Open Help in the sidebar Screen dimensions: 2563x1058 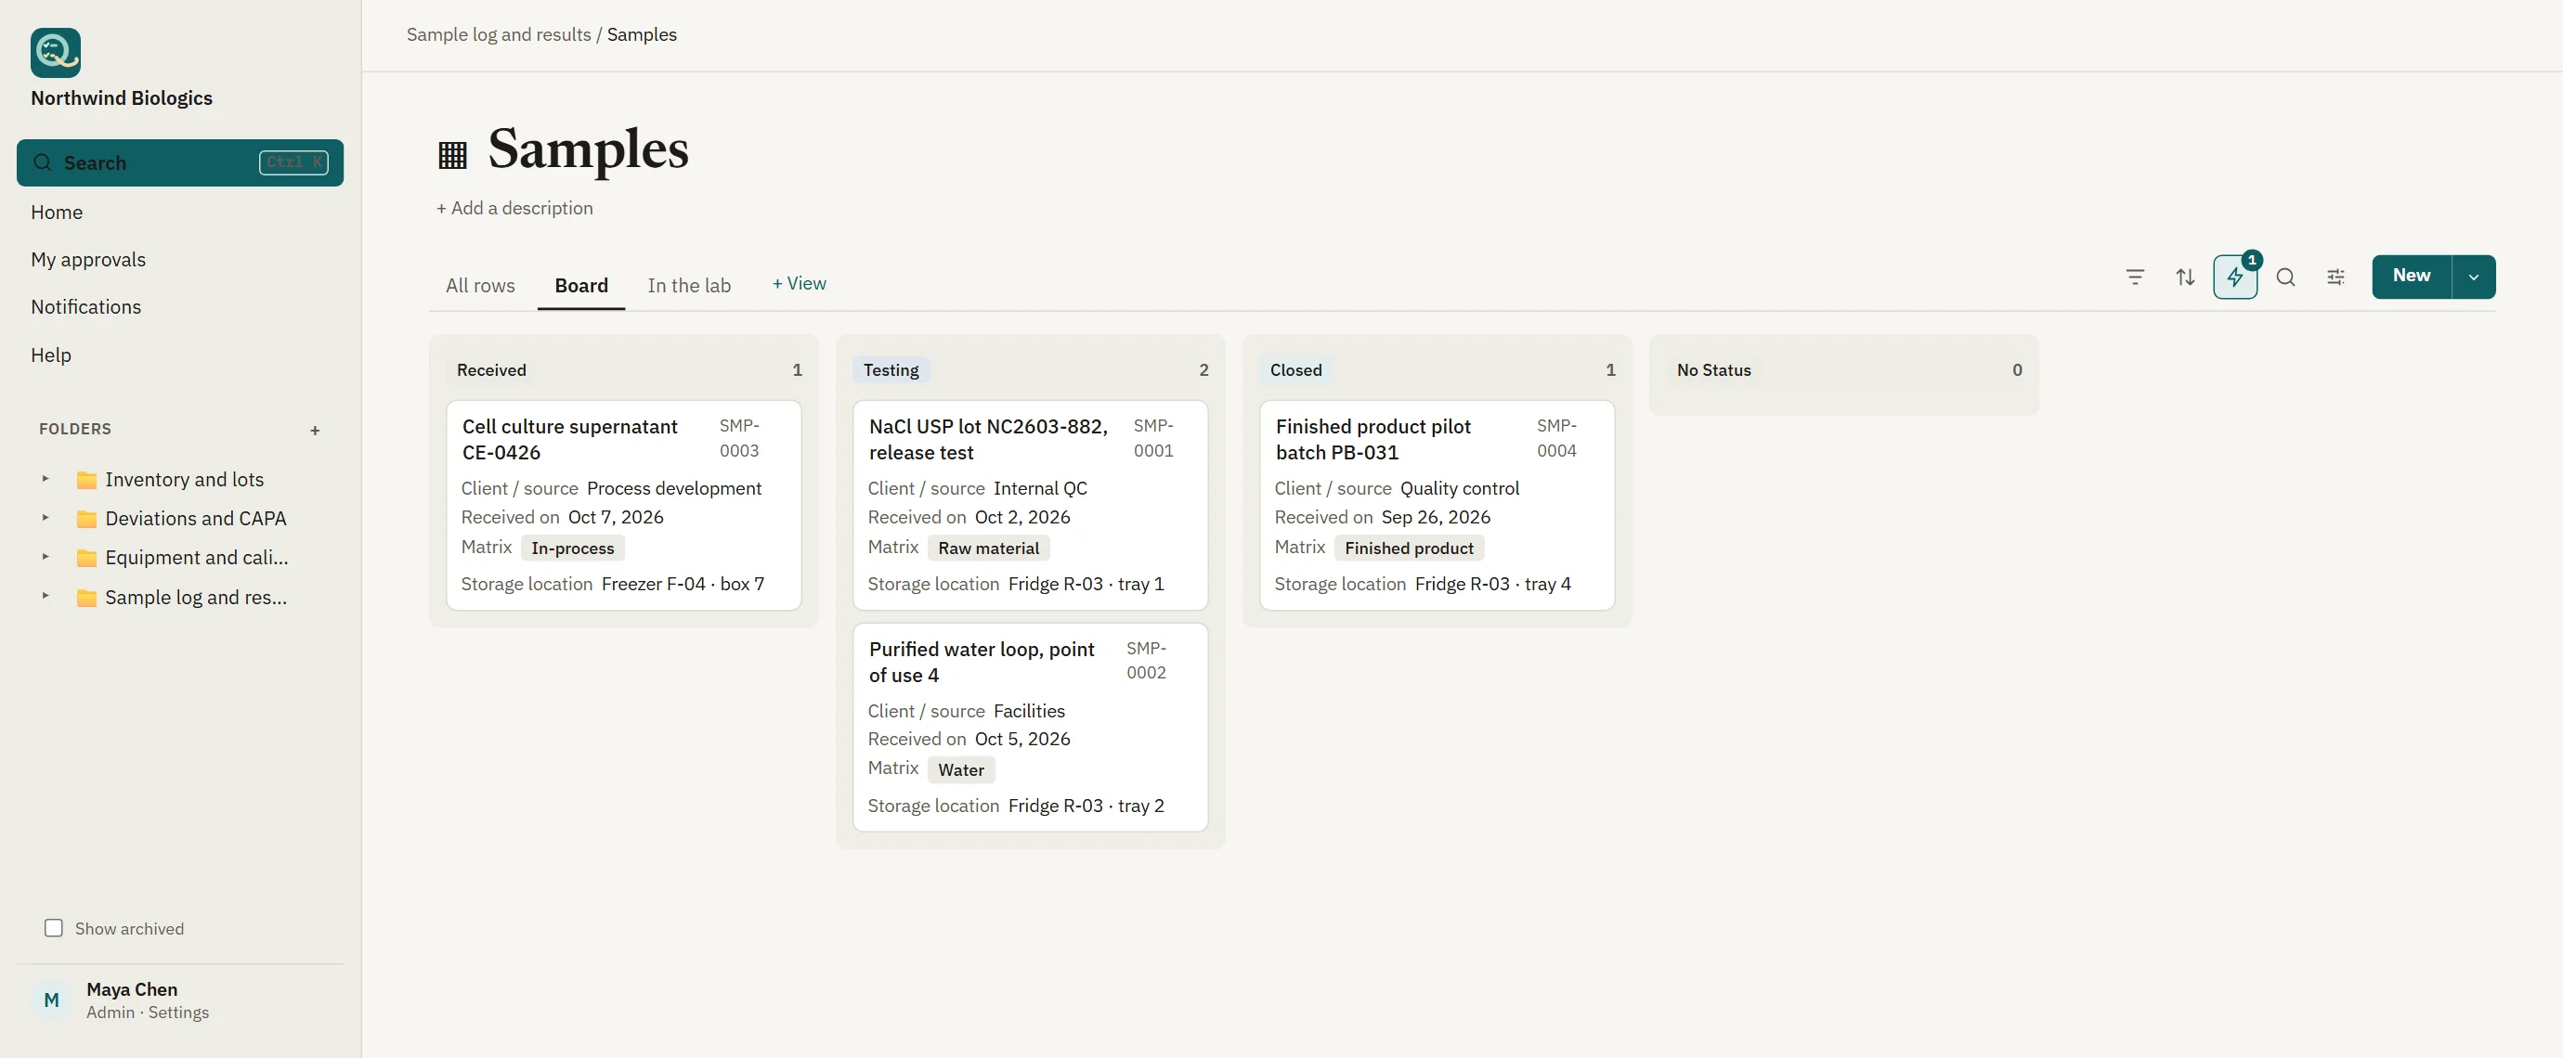(x=51, y=355)
